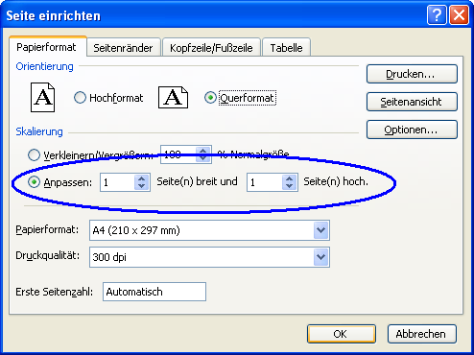
Task: Click the Drucken... button
Action: 412,74
